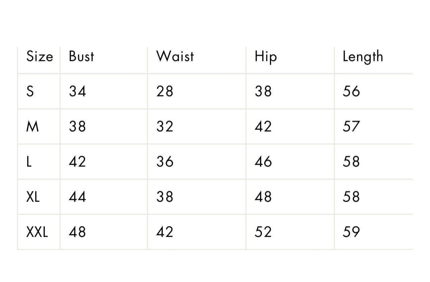Select the length value 57 for size M
Image resolution: width=430 pixels, height=282 pixels.
coord(351,127)
